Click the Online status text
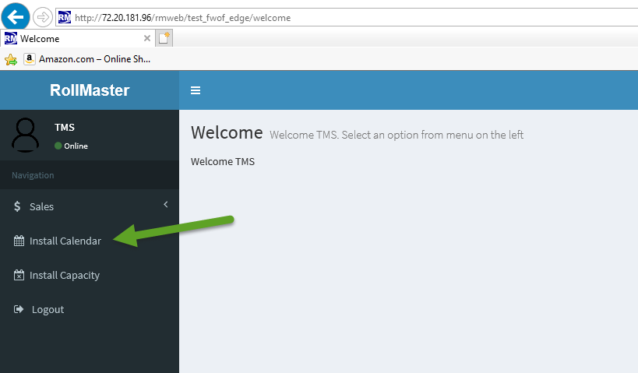The image size is (638, 373). [x=76, y=146]
